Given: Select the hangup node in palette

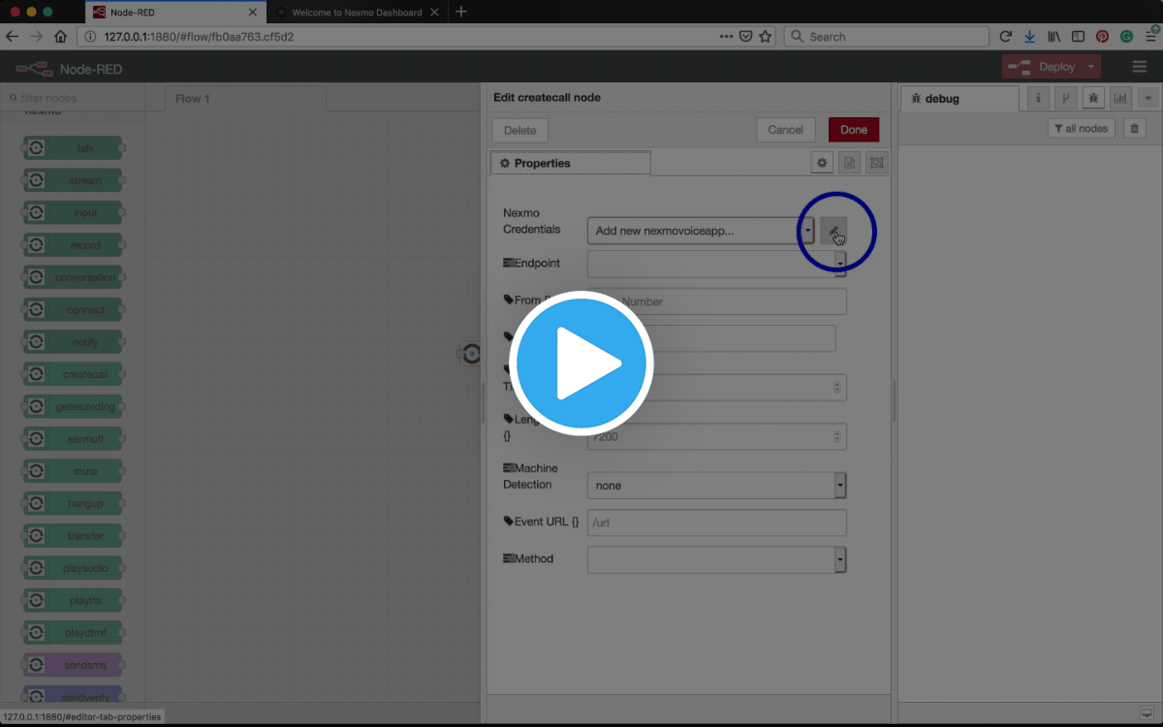Looking at the screenshot, I should pyautogui.click(x=74, y=504).
